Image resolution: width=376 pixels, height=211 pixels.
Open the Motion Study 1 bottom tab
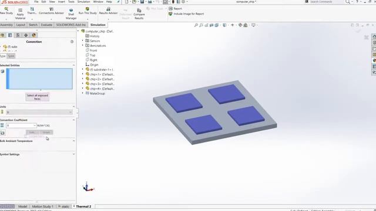[x=42, y=206]
